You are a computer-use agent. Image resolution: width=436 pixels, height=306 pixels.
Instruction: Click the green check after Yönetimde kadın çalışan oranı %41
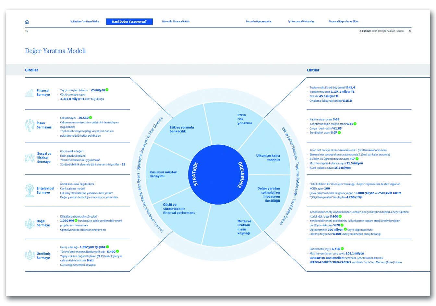[355, 124]
